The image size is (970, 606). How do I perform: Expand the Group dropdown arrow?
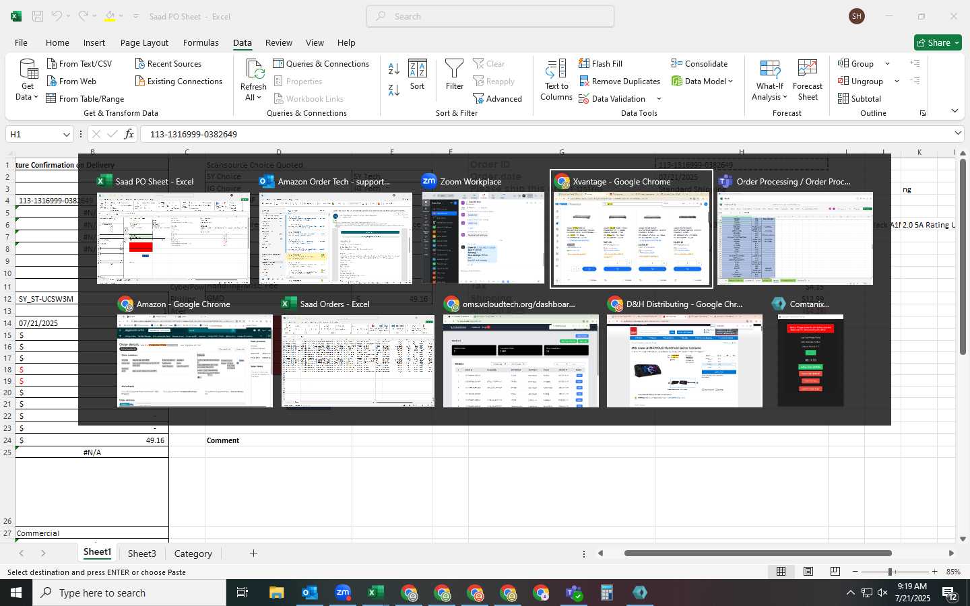pyautogui.click(x=887, y=64)
